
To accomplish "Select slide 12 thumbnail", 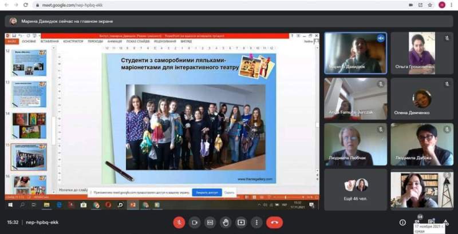I will (29, 63).
